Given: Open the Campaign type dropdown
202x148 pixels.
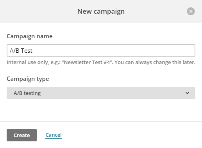Looking at the screenshot, I should coord(101,93).
